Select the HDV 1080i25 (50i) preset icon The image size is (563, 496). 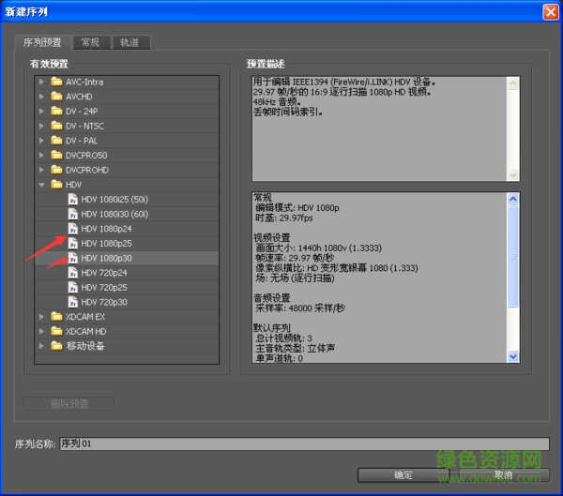(72, 199)
